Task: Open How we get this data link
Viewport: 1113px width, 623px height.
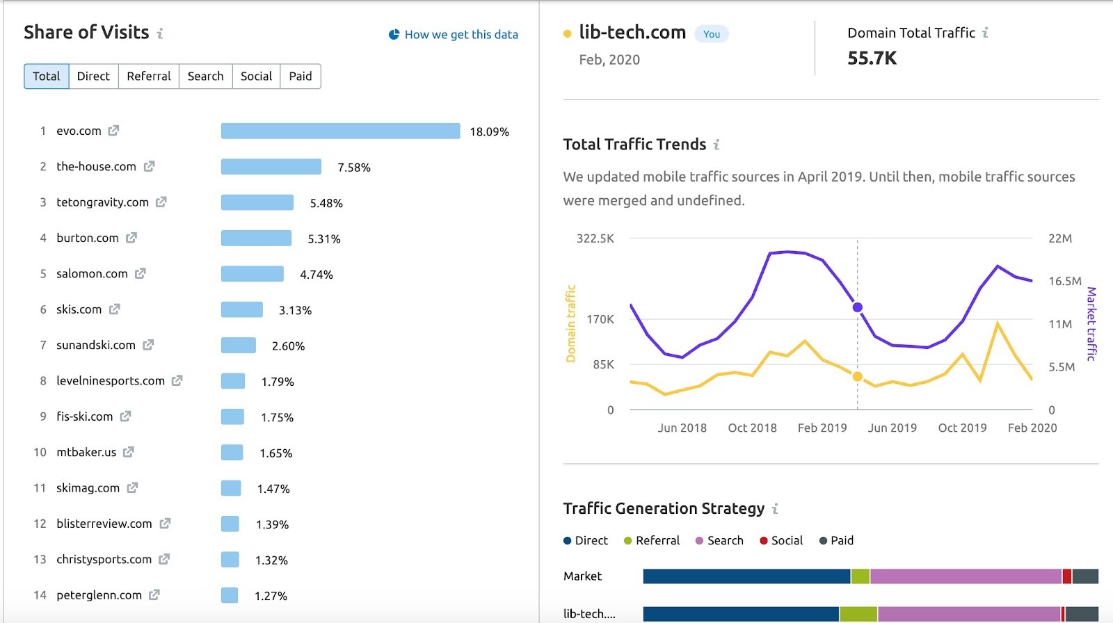Action: pyautogui.click(x=461, y=34)
